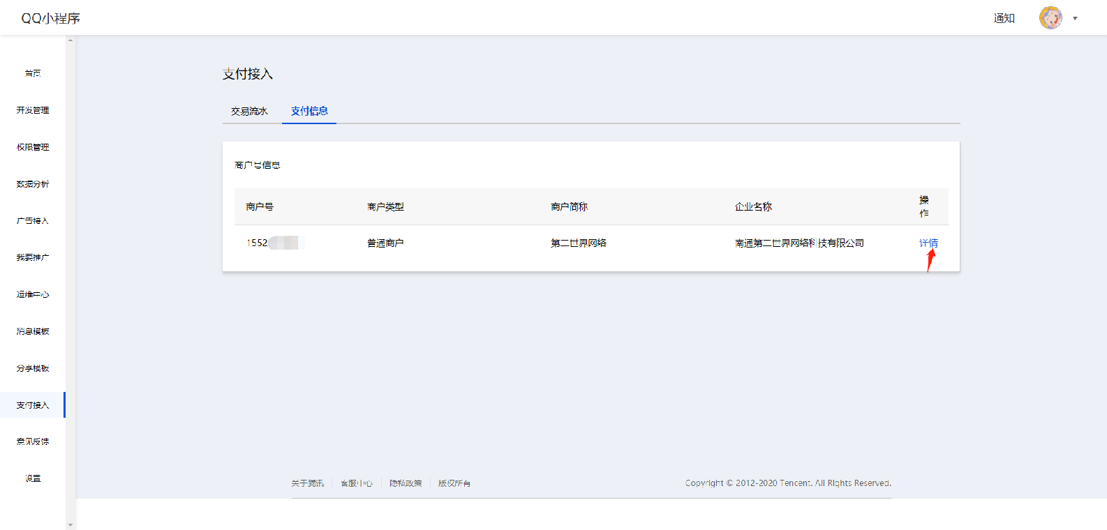Image resolution: width=1107 pixels, height=530 pixels.
Task: Click the 普通商户 cell
Action: tap(385, 243)
